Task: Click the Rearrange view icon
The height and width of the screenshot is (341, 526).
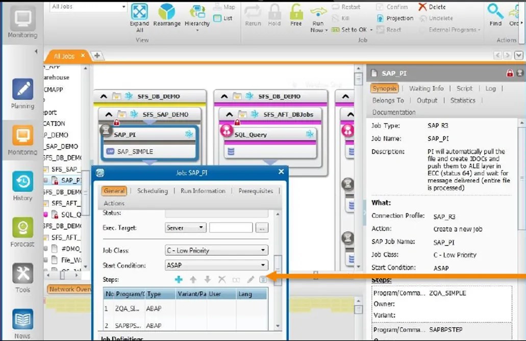Action: click(167, 11)
